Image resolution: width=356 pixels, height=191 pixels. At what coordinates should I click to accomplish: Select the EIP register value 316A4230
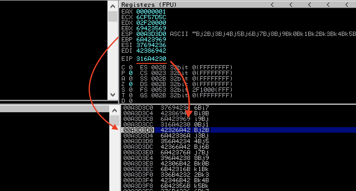[x=151, y=59]
